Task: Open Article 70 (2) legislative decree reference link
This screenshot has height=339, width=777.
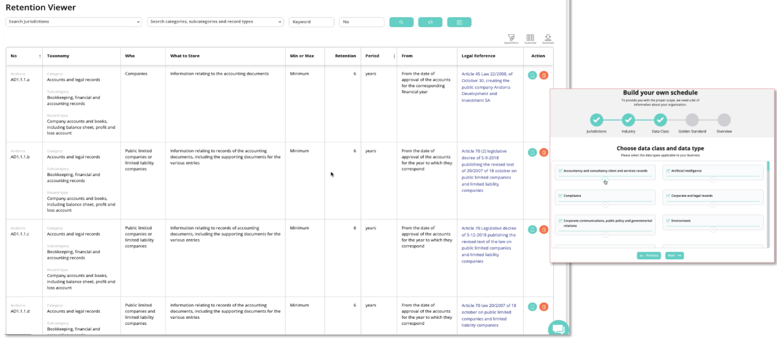Action: [489, 170]
